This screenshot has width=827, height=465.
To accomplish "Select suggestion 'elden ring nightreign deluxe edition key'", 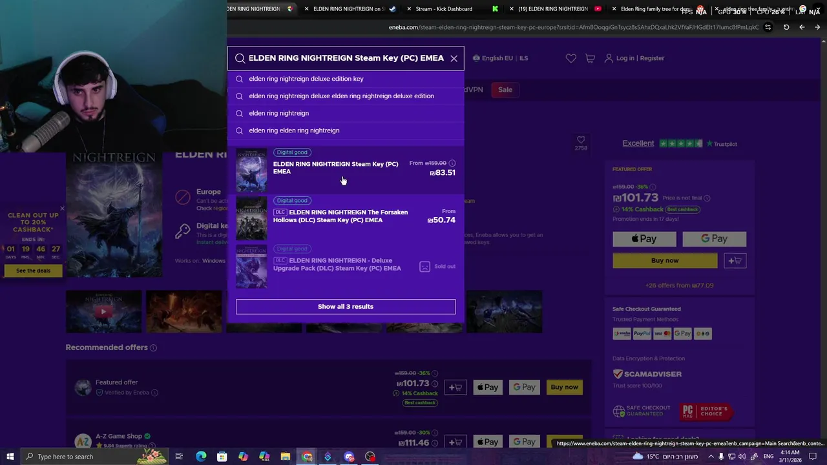I will pyautogui.click(x=346, y=79).
